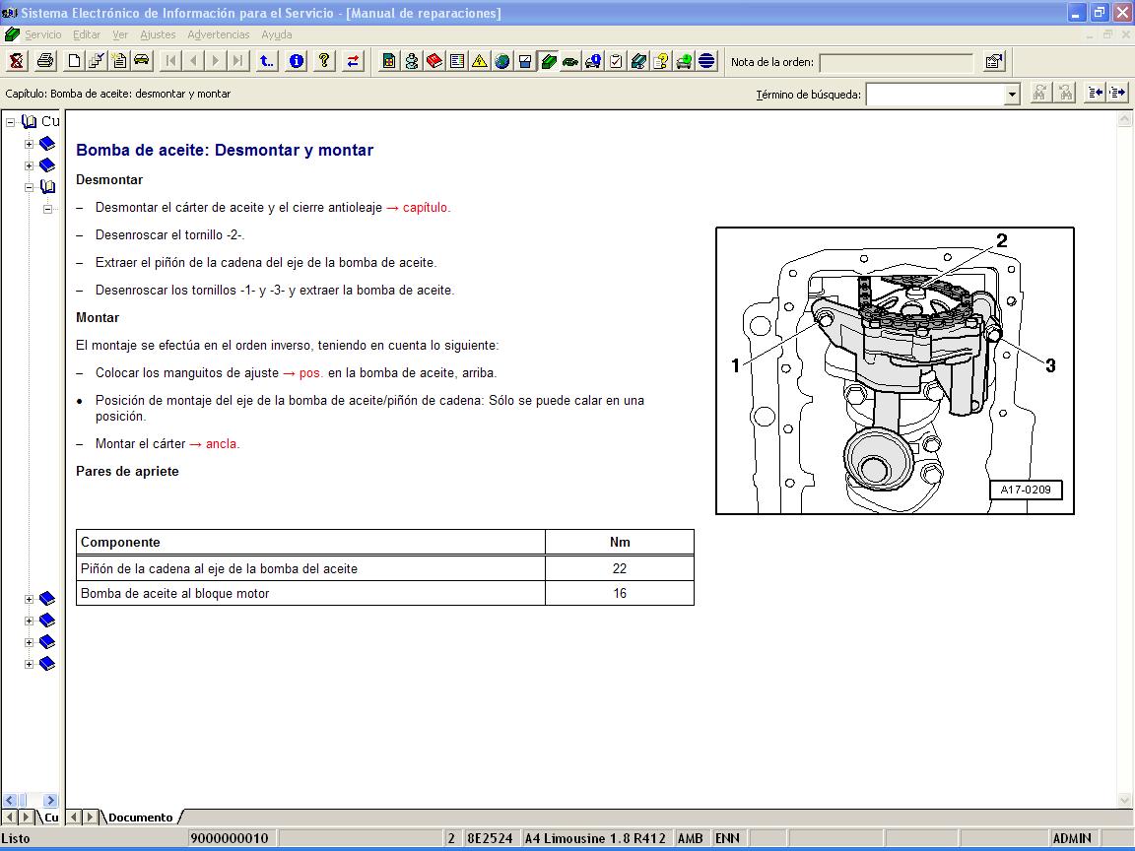
Task: Click the documents with checkmark toolbar icon
Action: 97,61
